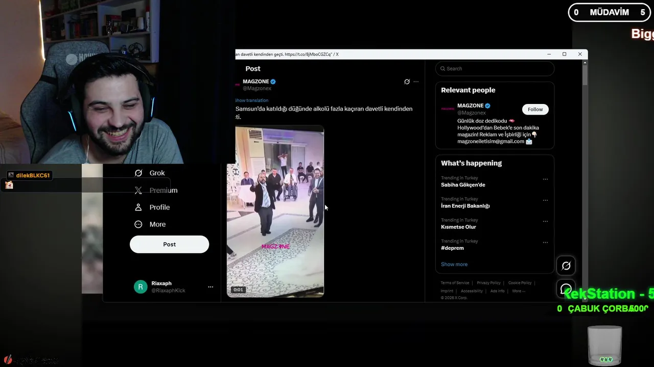Click Show more under What's happening
The height and width of the screenshot is (367, 654).
click(454, 265)
